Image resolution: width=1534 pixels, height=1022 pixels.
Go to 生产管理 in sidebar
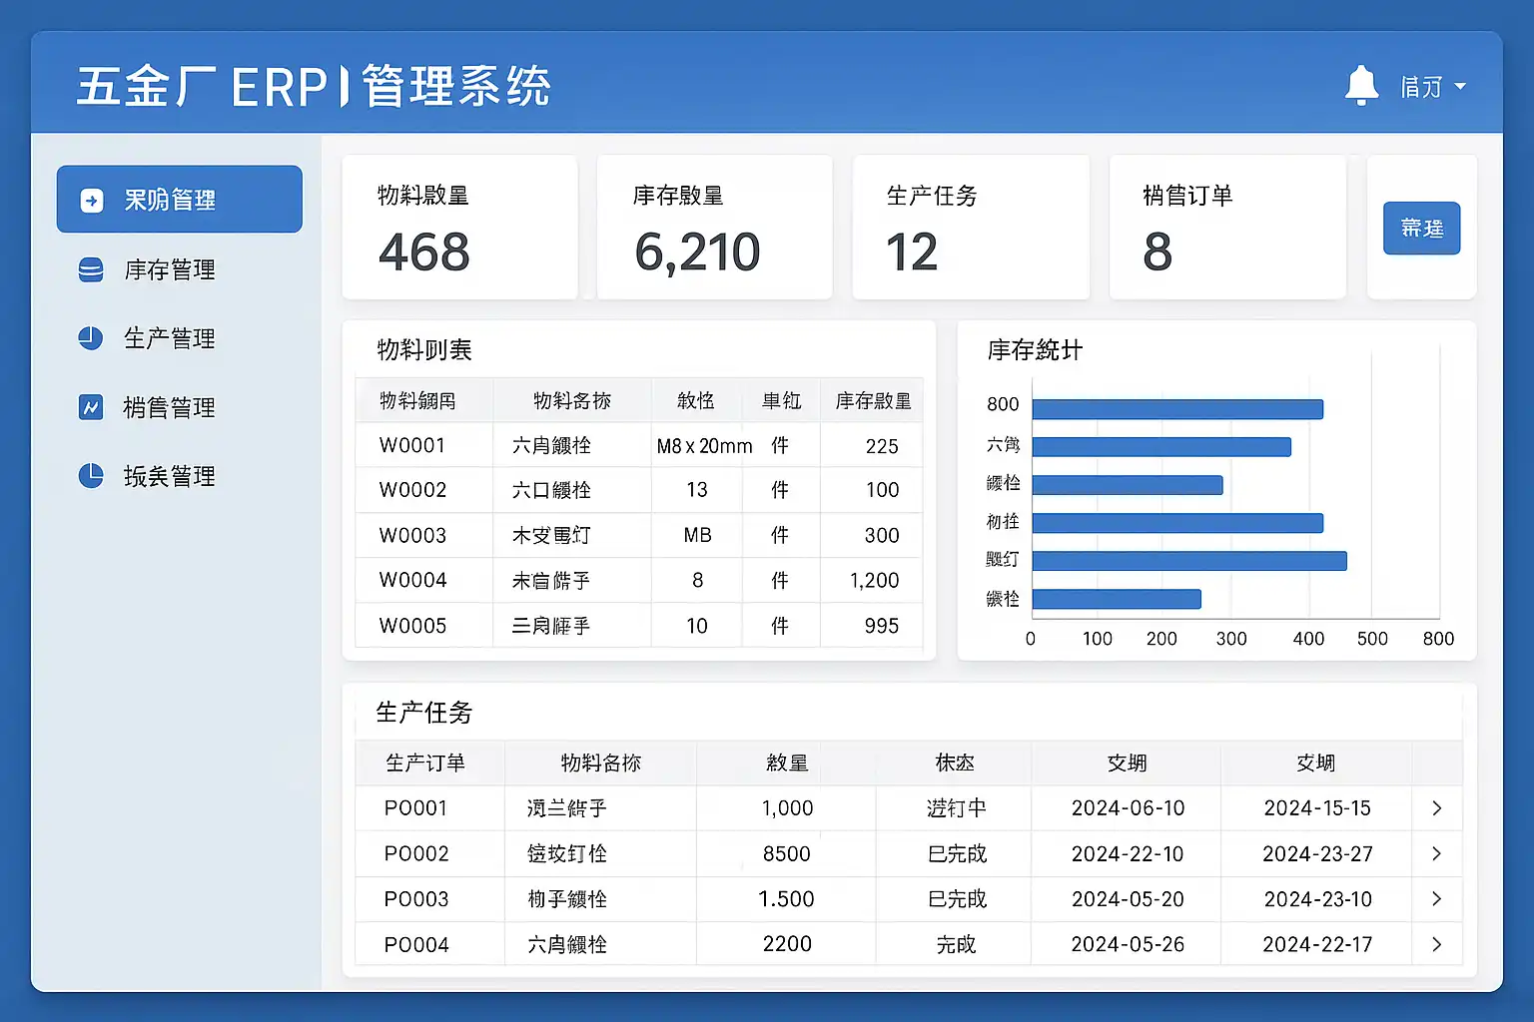[169, 338]
